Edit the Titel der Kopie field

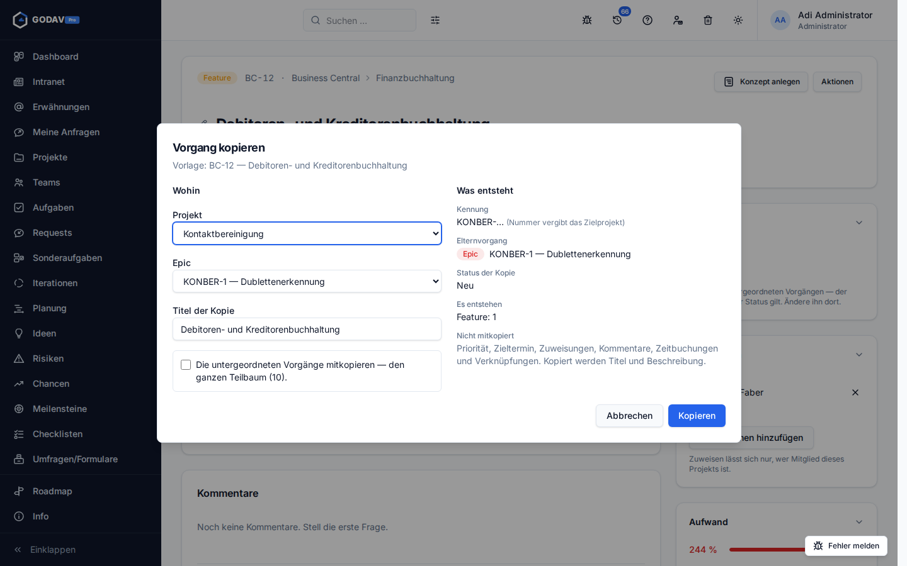307,329
